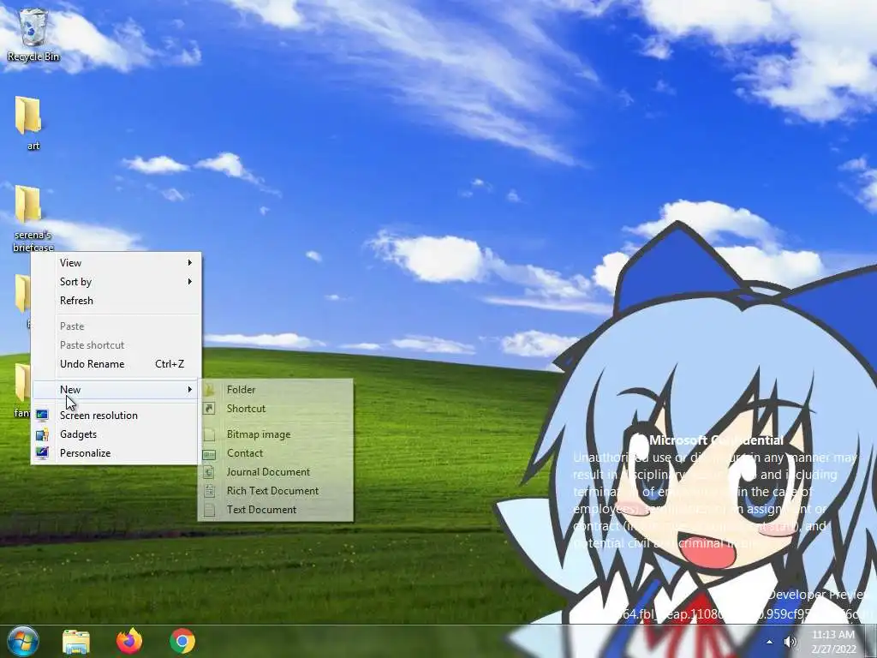877x658 pixels.
Task: Show hidden tray icons arrow
Action: pos(770,642)
